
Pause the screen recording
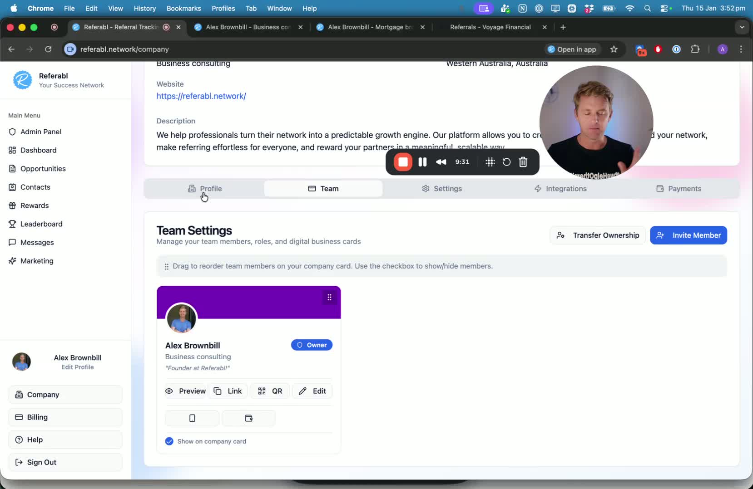click(422, 162)
